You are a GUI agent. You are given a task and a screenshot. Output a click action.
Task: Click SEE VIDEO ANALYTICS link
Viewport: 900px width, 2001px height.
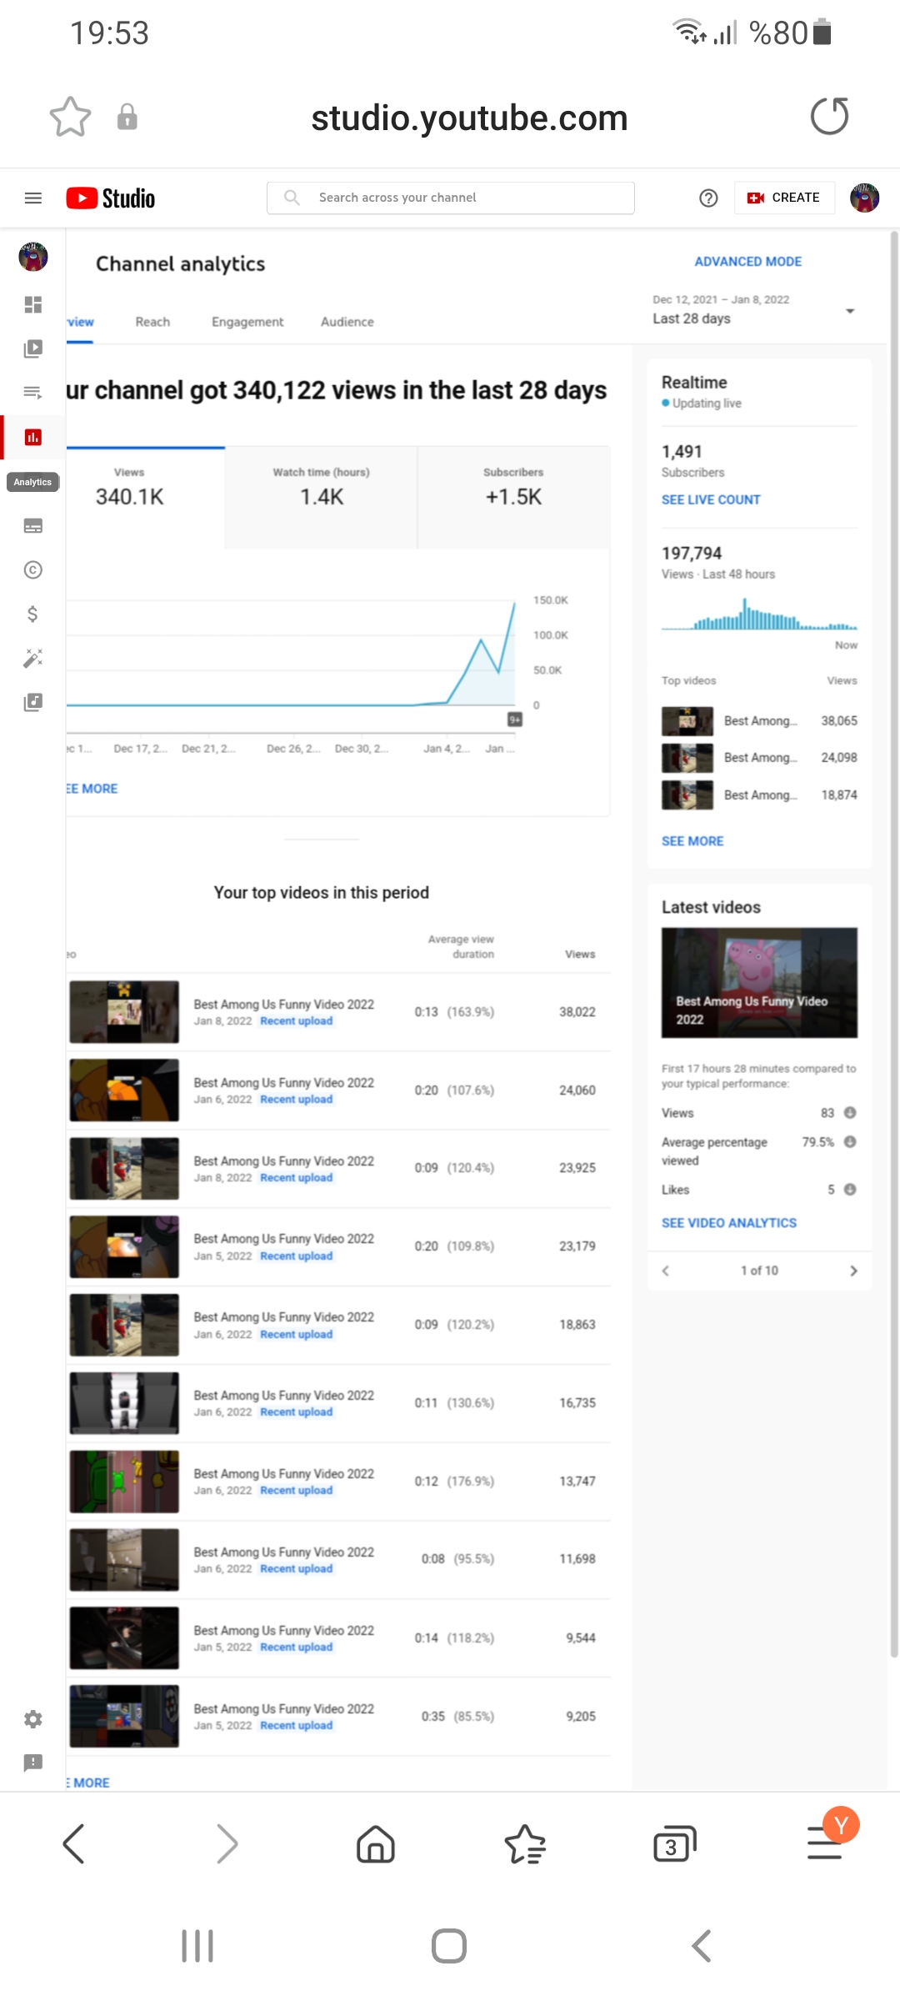(x=729, y=1223)
